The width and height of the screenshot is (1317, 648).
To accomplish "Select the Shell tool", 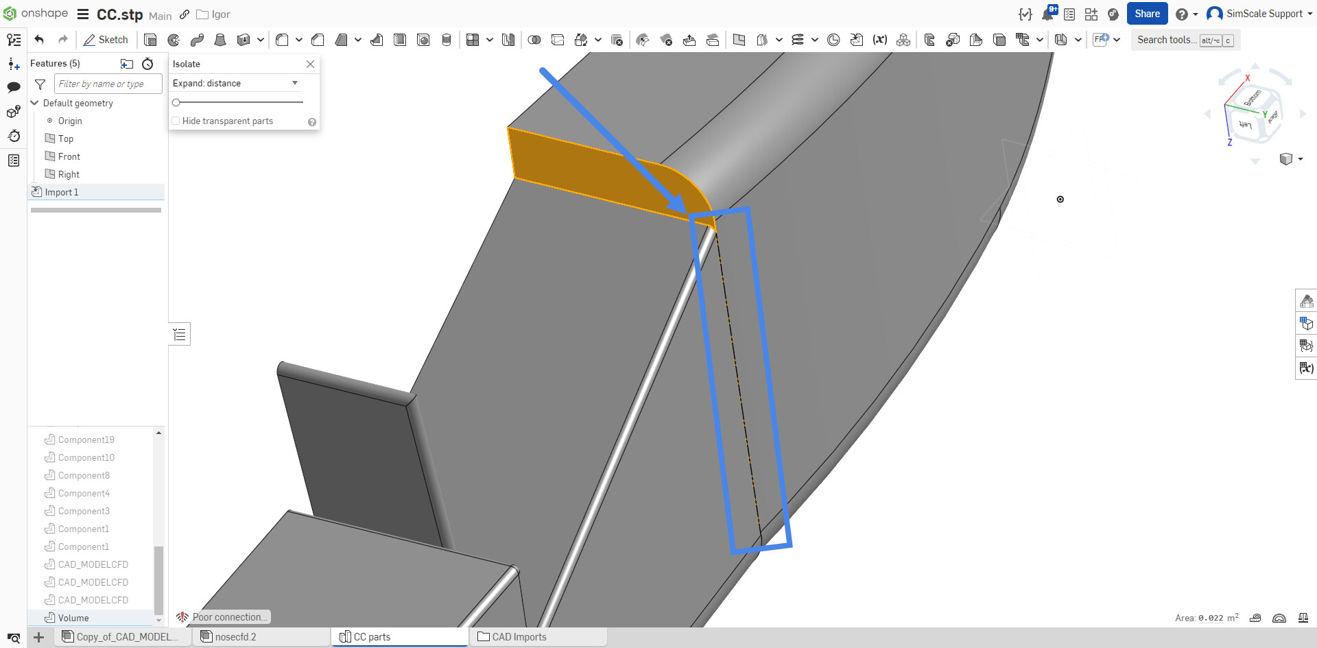I will click(400, 40).
